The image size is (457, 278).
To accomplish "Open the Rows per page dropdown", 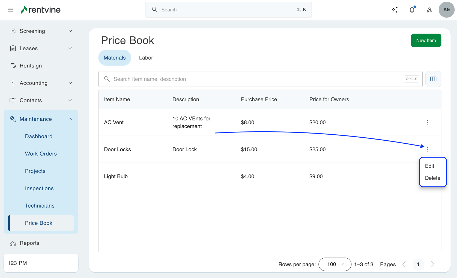I will 335,264.
